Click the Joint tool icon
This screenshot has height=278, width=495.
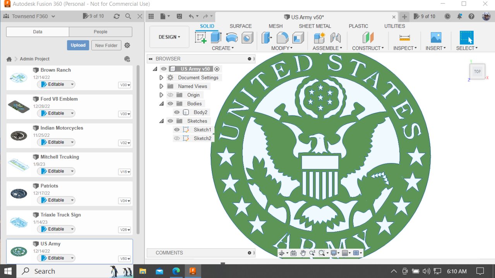coord(336,38)
